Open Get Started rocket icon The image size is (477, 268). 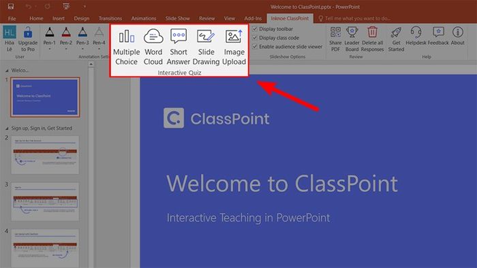[x=396, y=32]
